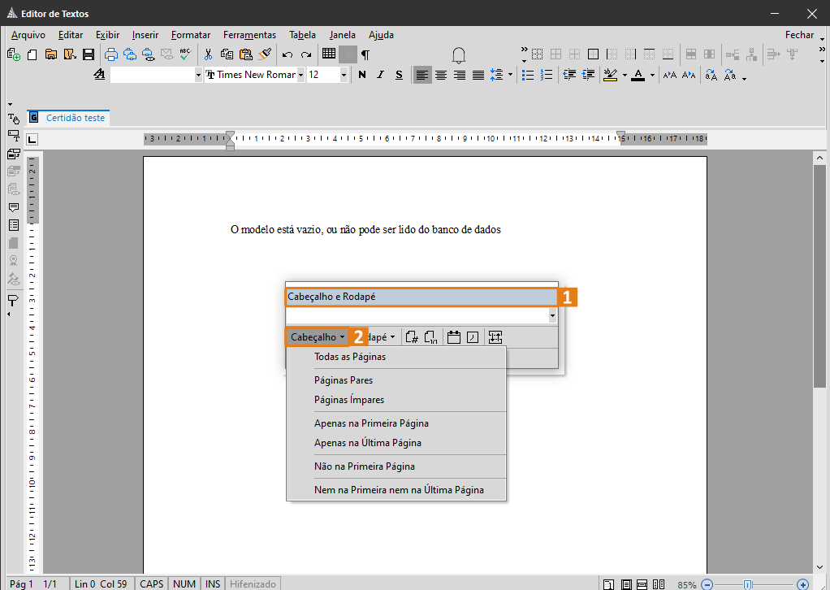This screenshot has width=830, height=590.
Task: Click the bulleted list icon
Action: [528, 76]
